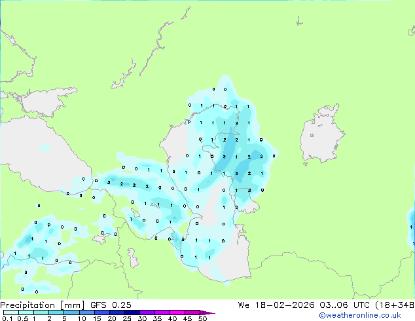Click the '40' legend scale label
Image resolution: width=415 pixels, height=321 pixels.
coord(172,318)
